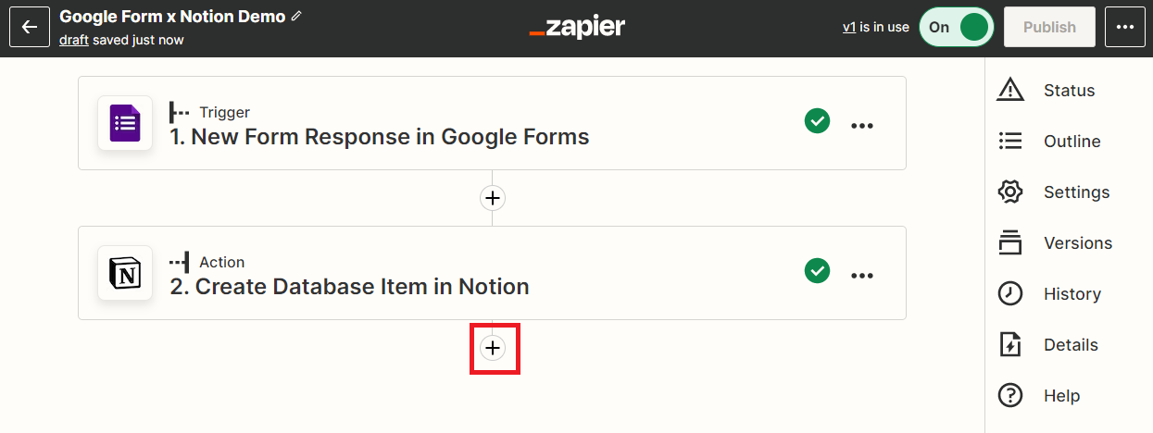Open the Help question mark icon
Image resolution: width=1153 pixels, height=433 pixels.
[x=1009, y=395]
